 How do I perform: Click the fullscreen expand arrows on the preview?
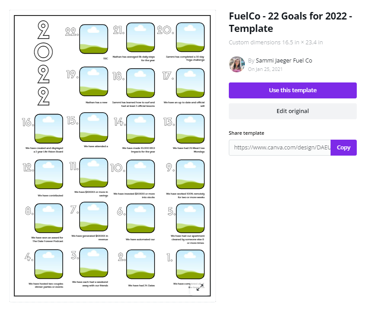pyautogui.click(x=200, y=288)
